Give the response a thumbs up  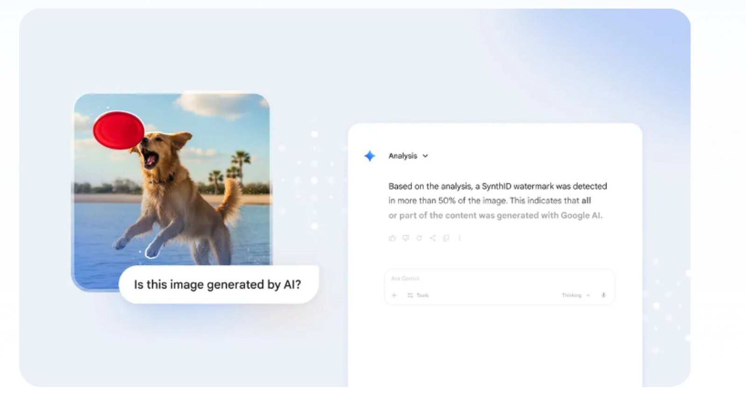pyautogui.click(x=392, y=238)
